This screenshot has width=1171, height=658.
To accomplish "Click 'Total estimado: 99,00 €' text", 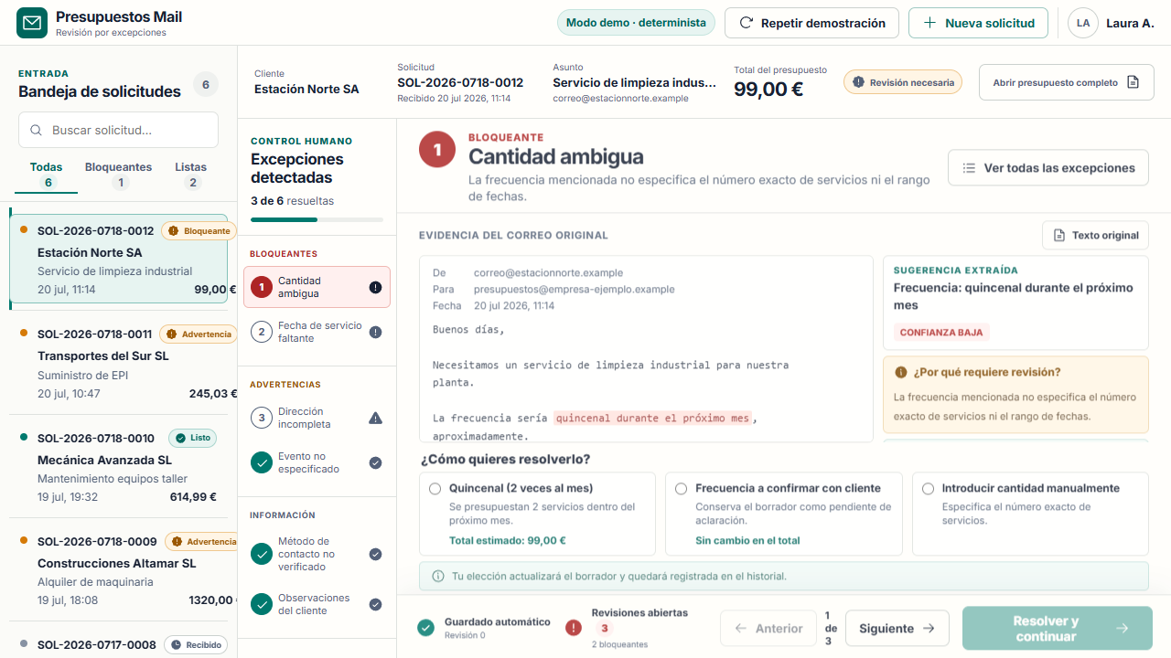I will (508, 540).
